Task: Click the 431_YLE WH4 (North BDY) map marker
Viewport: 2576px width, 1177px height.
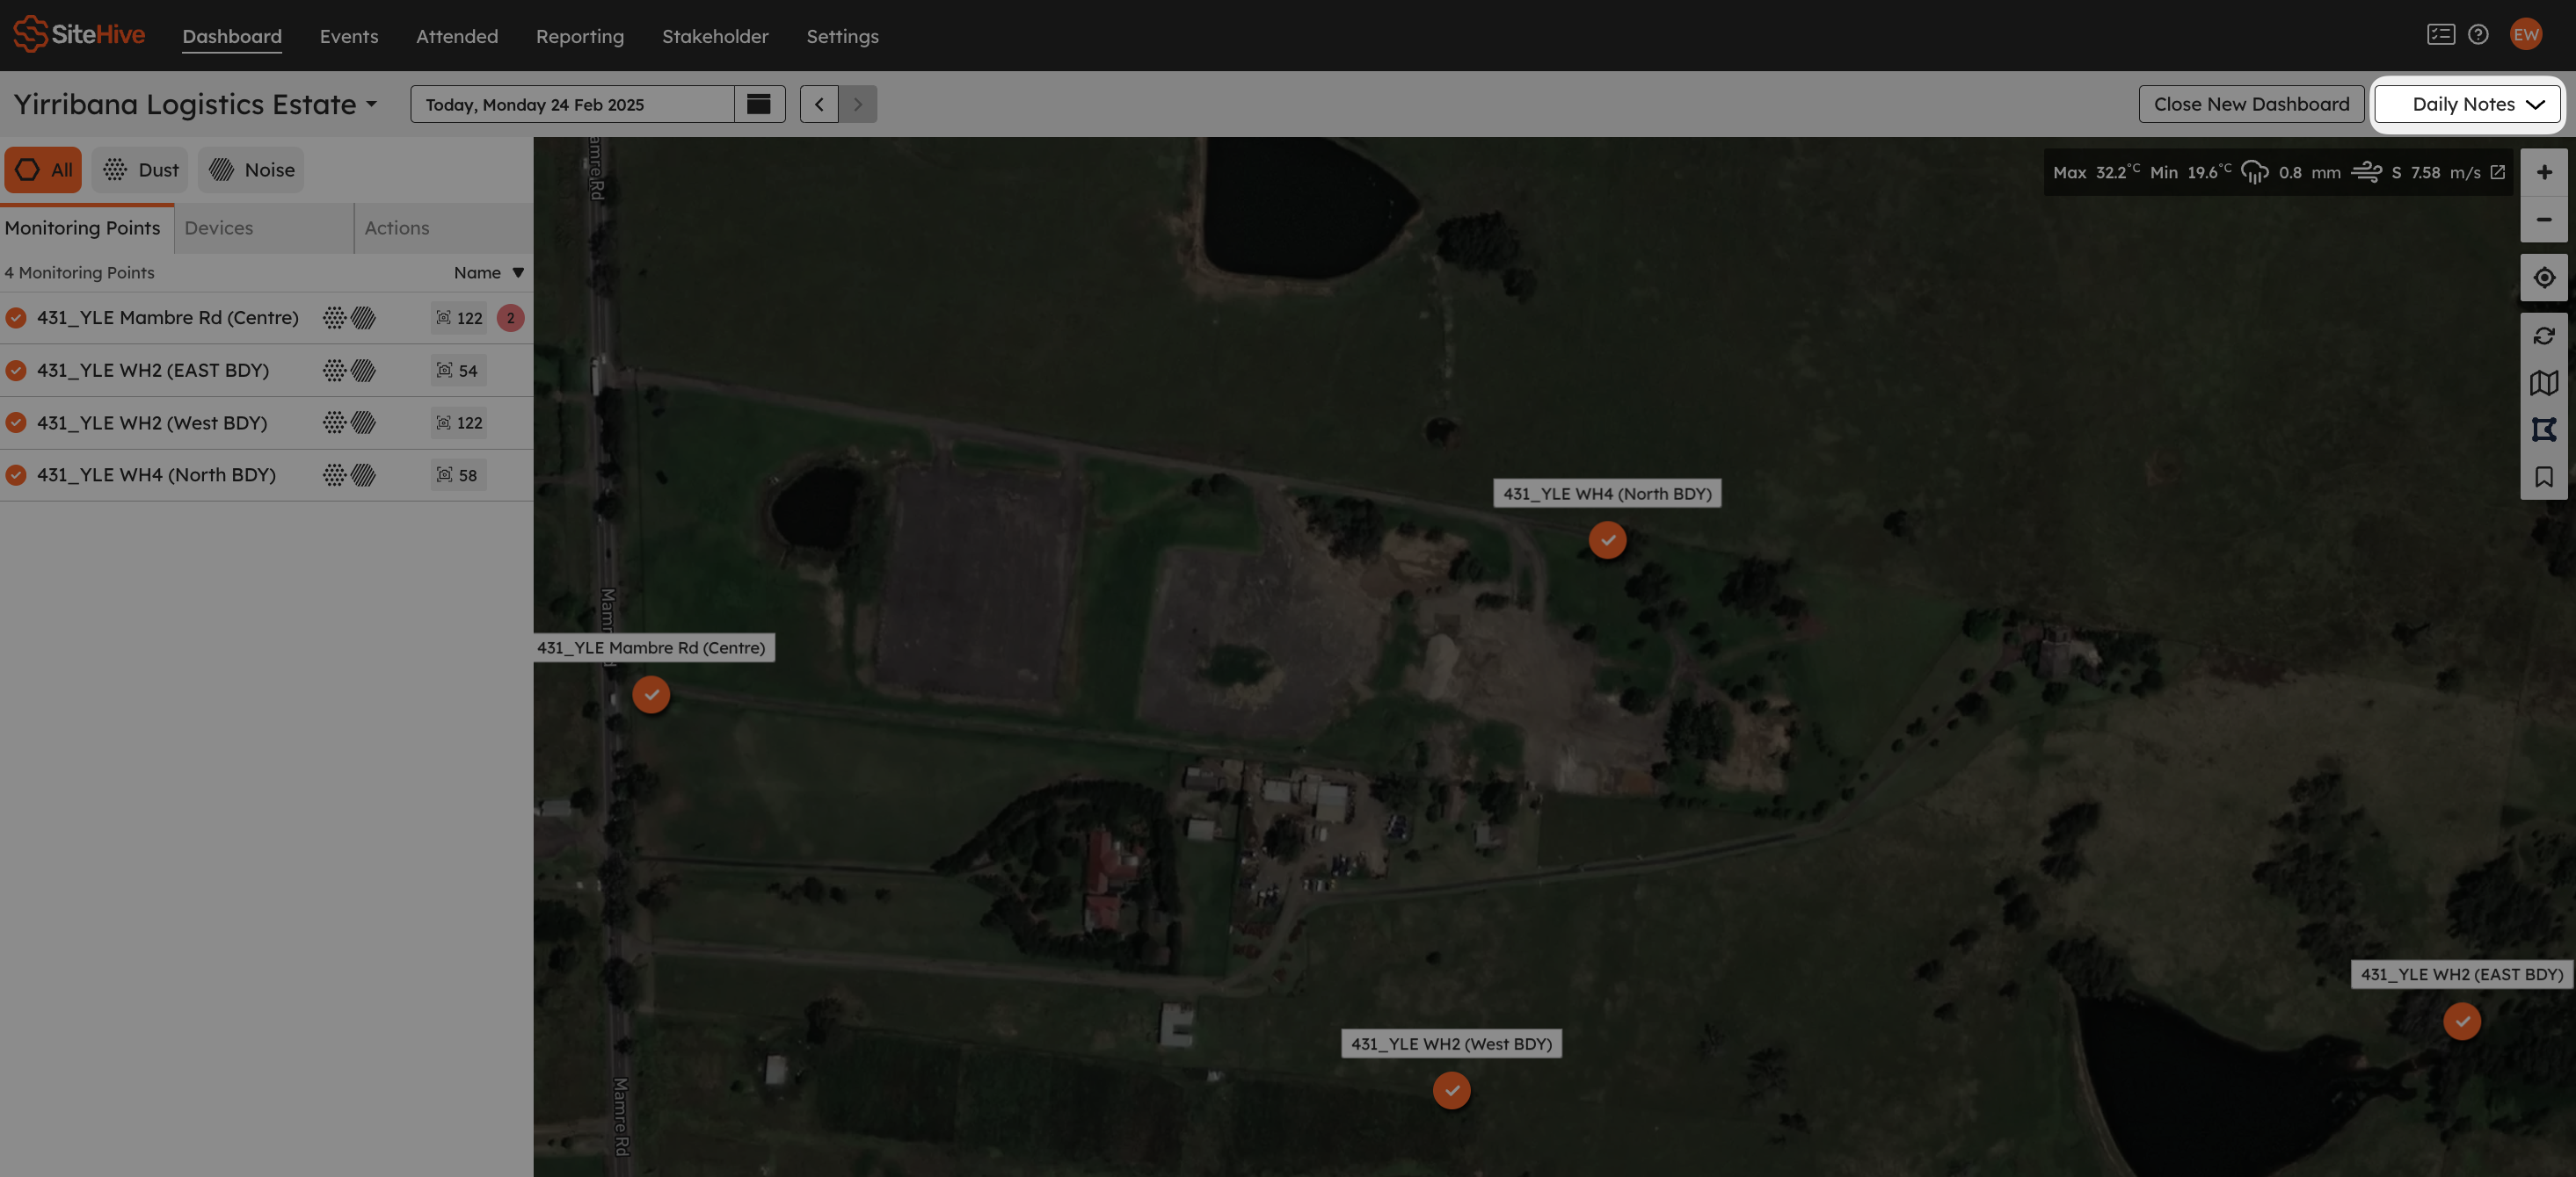Action: click(1607, 539)
